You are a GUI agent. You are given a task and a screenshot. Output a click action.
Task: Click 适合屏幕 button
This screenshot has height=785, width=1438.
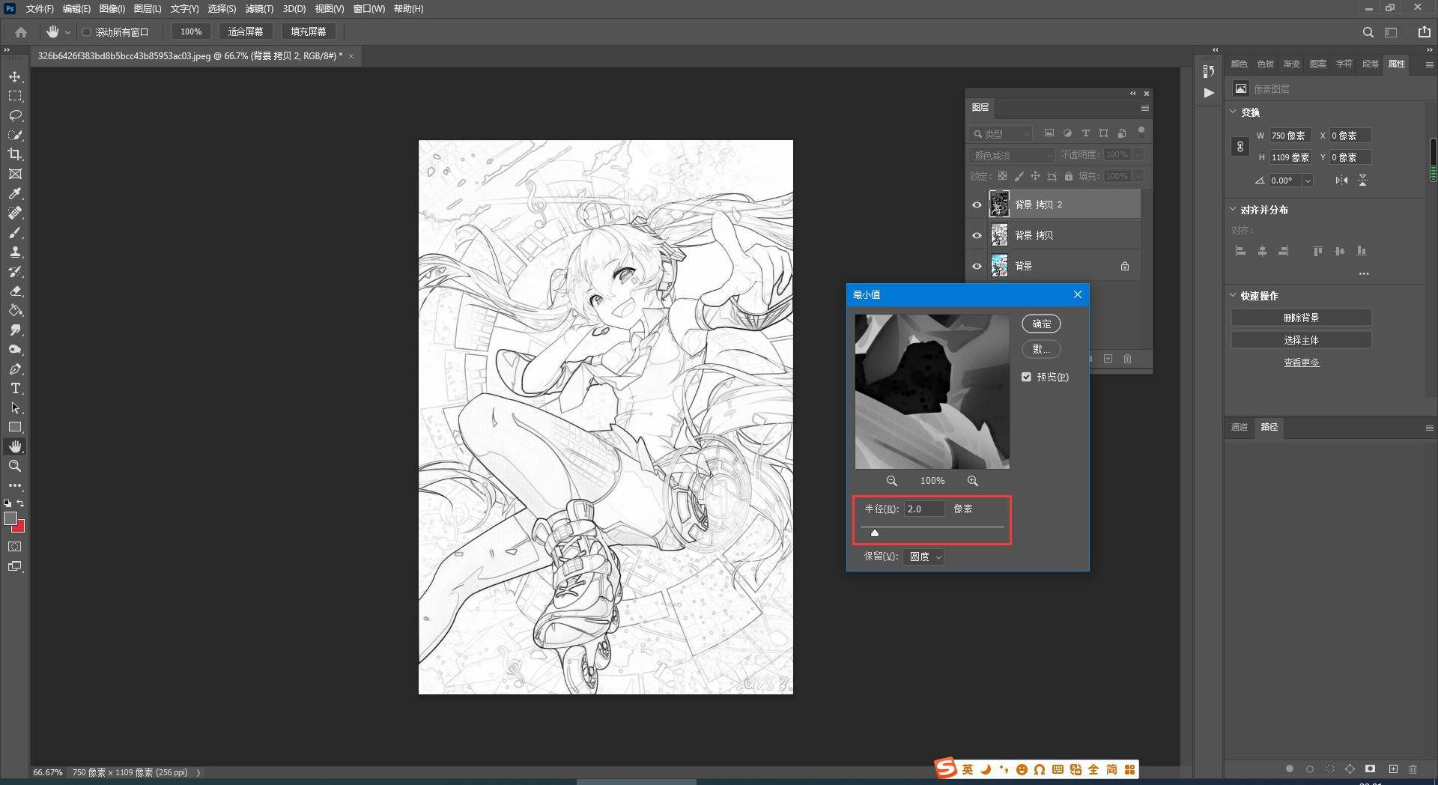[246, 31]
